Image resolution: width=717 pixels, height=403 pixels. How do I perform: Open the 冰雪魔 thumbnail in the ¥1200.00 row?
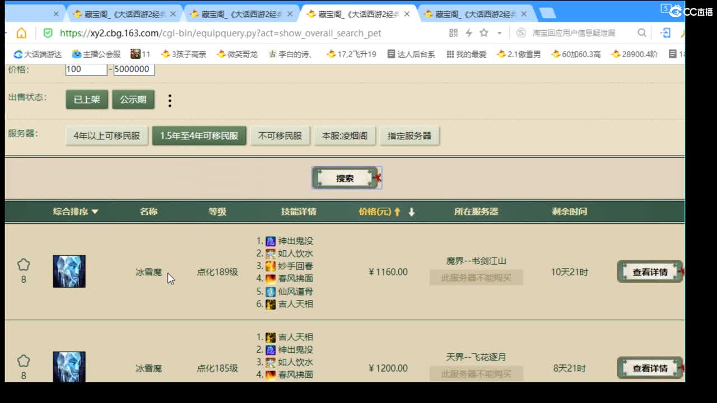coord(69,367)
